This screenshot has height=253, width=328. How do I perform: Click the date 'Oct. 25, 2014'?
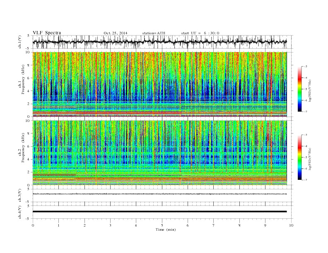pos(116,33)
